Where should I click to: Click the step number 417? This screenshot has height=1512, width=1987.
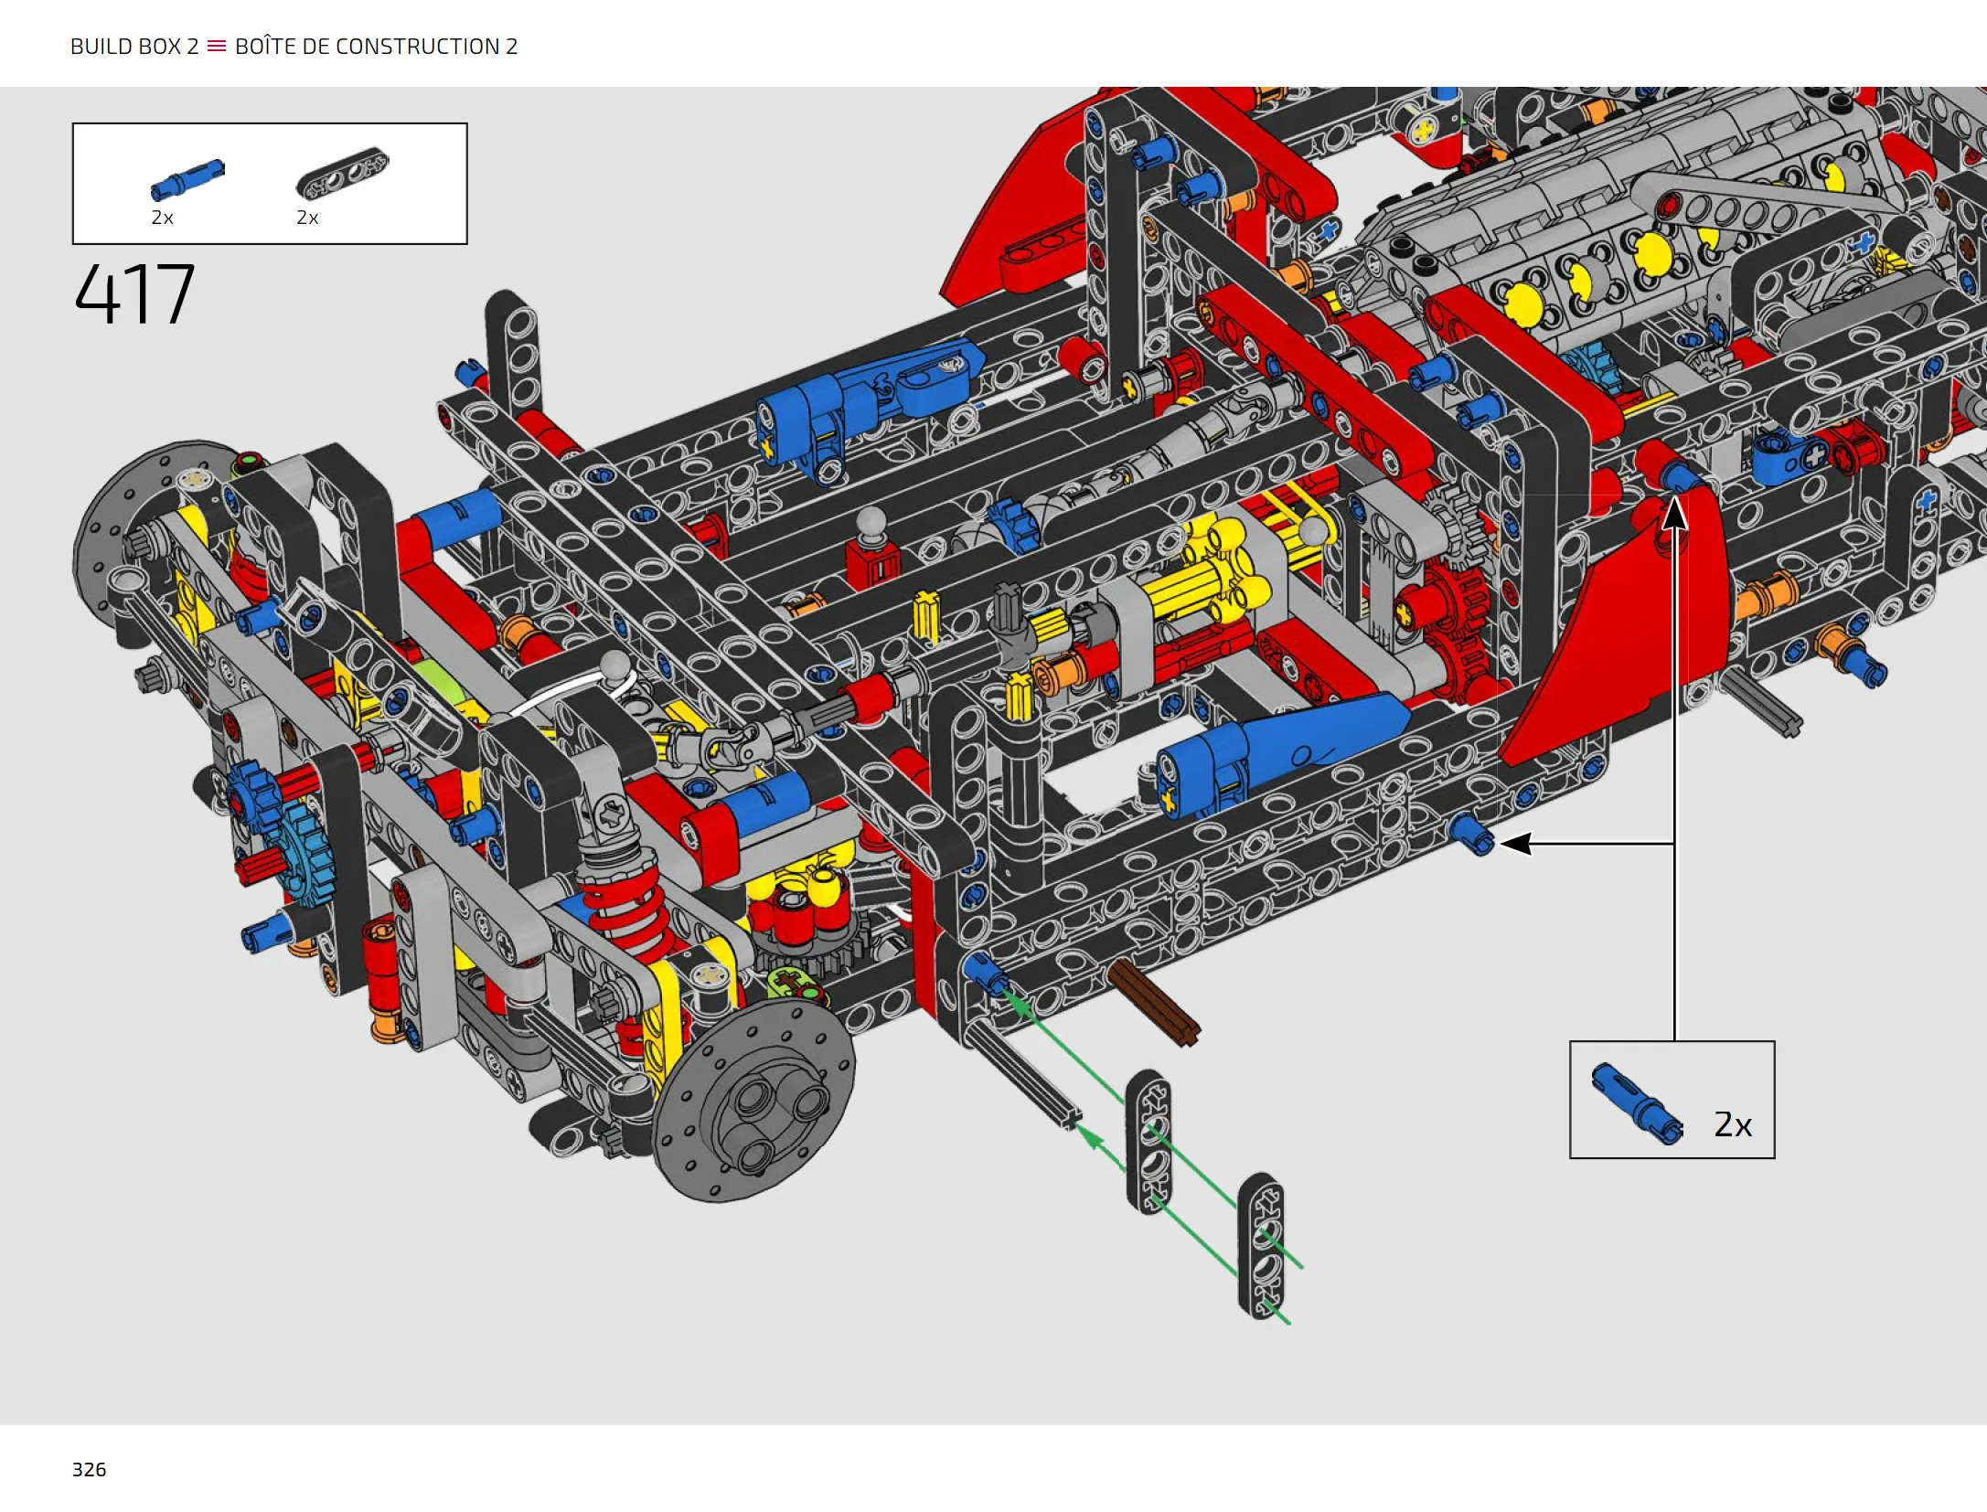click(x=134, y=293)
